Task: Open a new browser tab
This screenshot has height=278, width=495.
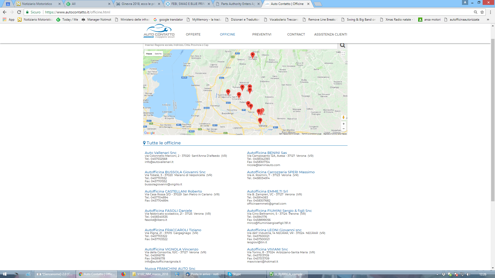Action: click(x=318, y=4)
